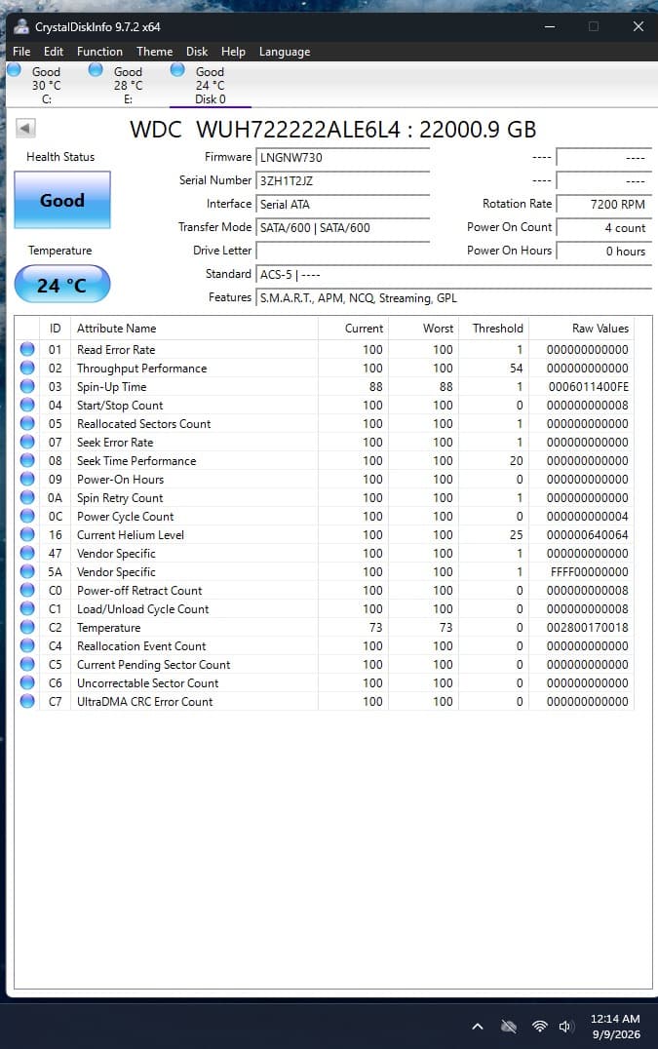Viewport: 658px width, 1049px height.
Task: Click the volume speaker tray icon
Action: pyautogui.click(x=566, y=1027)
